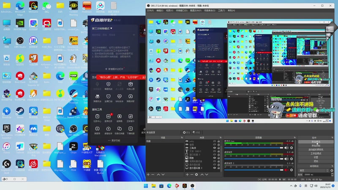Add a new source with the plus icon
This screenshot has height=190, width=338.
click(x=187, y=174)
